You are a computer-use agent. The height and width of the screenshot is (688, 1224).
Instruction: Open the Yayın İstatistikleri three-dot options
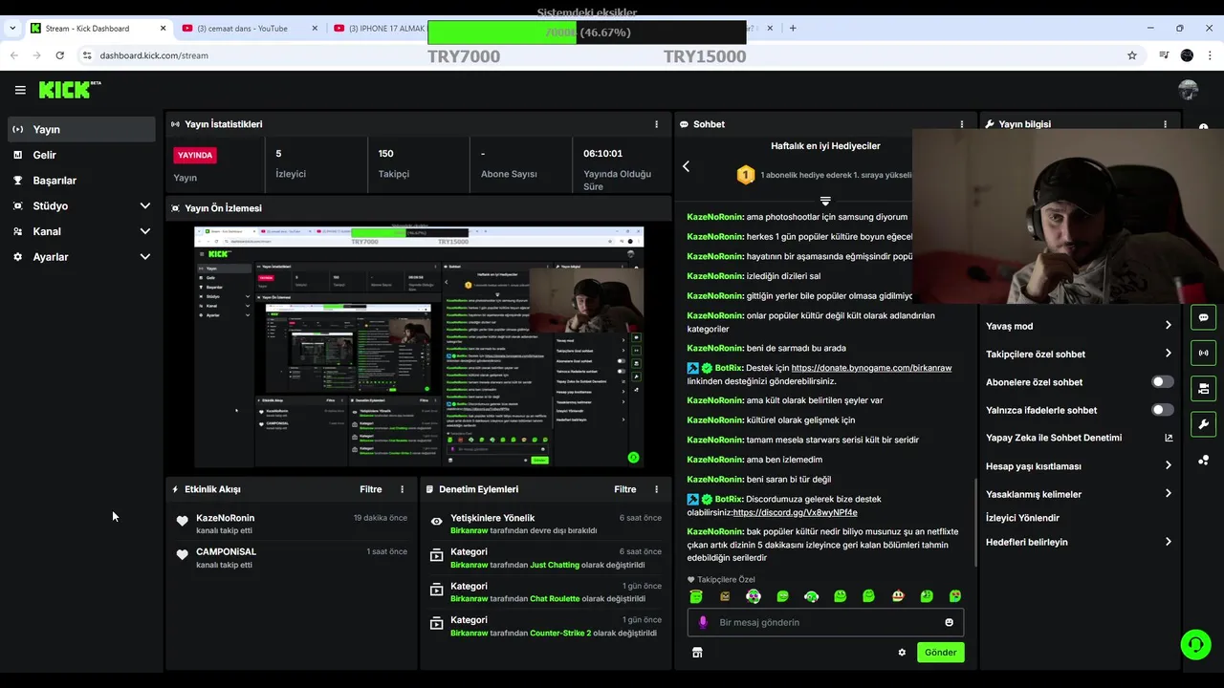point(656,124)
